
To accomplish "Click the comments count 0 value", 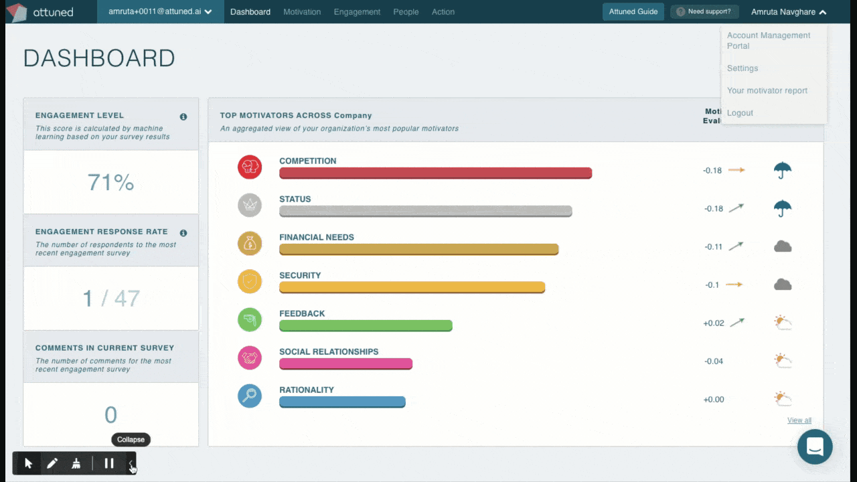I will point(110,415).
